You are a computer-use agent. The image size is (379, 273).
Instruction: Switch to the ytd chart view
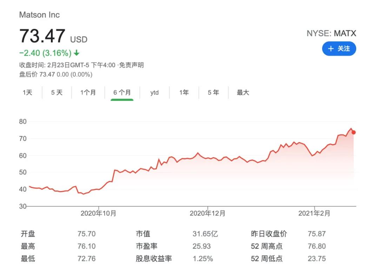154,92
